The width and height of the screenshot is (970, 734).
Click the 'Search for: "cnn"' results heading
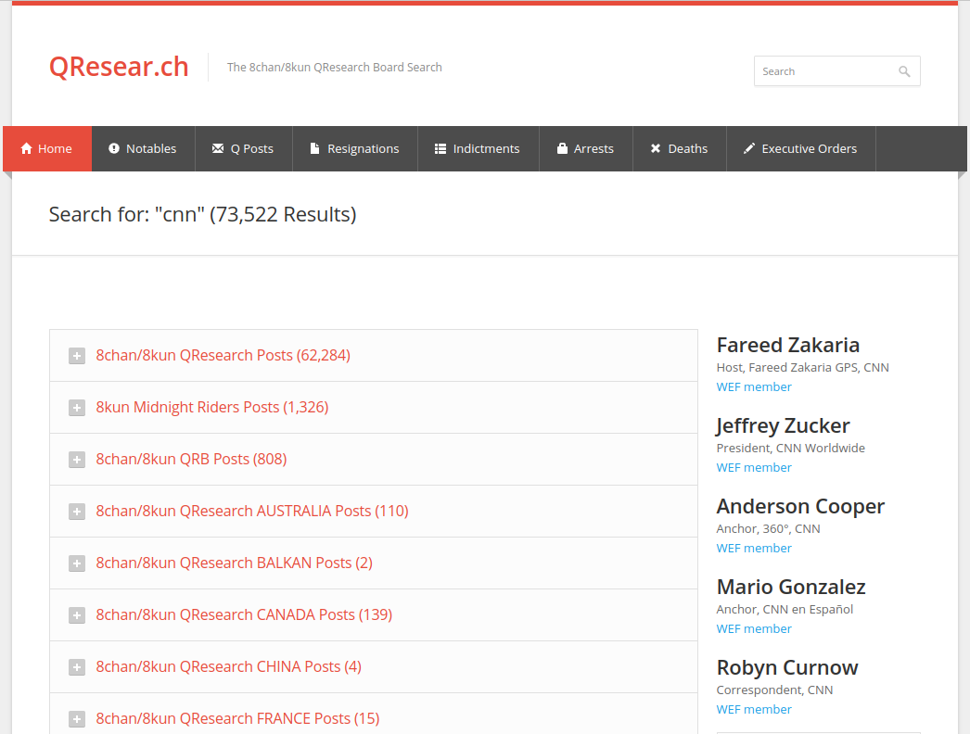[202, 215]
